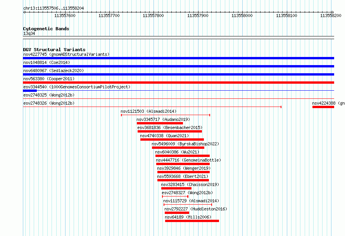The width and height of the screenshot is (345, 236).
Task: Select esv2748327 (Wong2012b) label
Action: coord(187,193)
